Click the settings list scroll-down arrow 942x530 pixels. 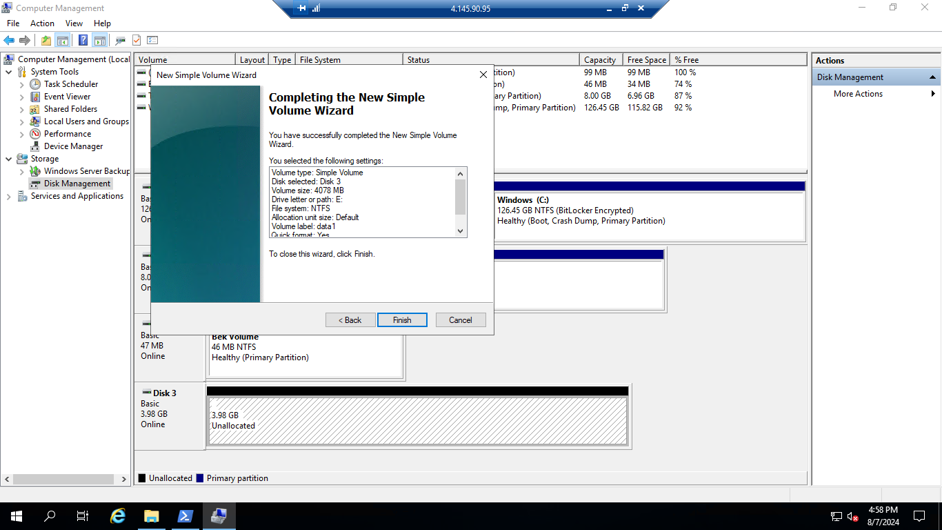(x=461, y=232)
